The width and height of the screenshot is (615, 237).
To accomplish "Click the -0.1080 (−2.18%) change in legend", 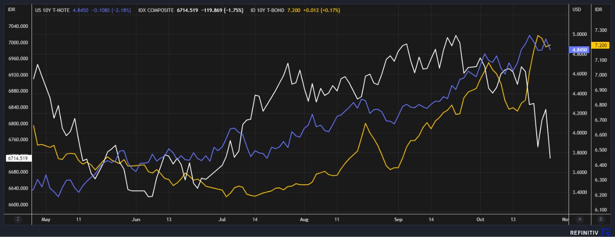I will [x=111, y=9].
